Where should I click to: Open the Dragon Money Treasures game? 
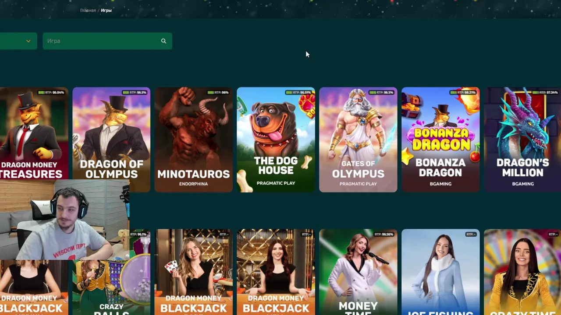34,134
